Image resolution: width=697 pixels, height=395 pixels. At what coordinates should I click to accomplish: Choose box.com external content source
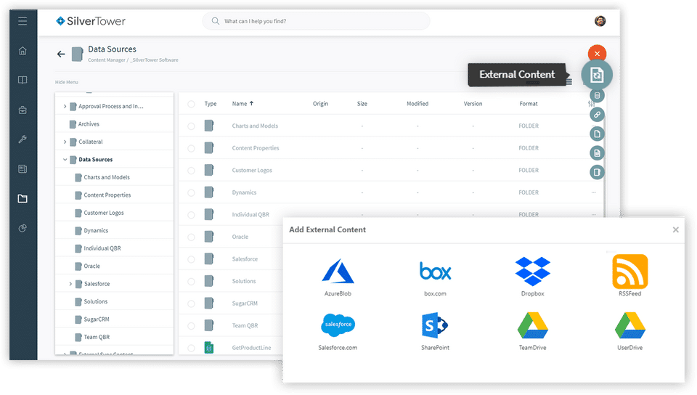[x=435, y=277]
